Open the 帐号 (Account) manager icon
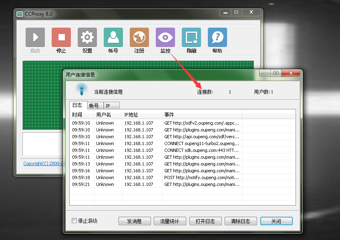The width and height of the screenshot is (340, 240). point(113,37)
